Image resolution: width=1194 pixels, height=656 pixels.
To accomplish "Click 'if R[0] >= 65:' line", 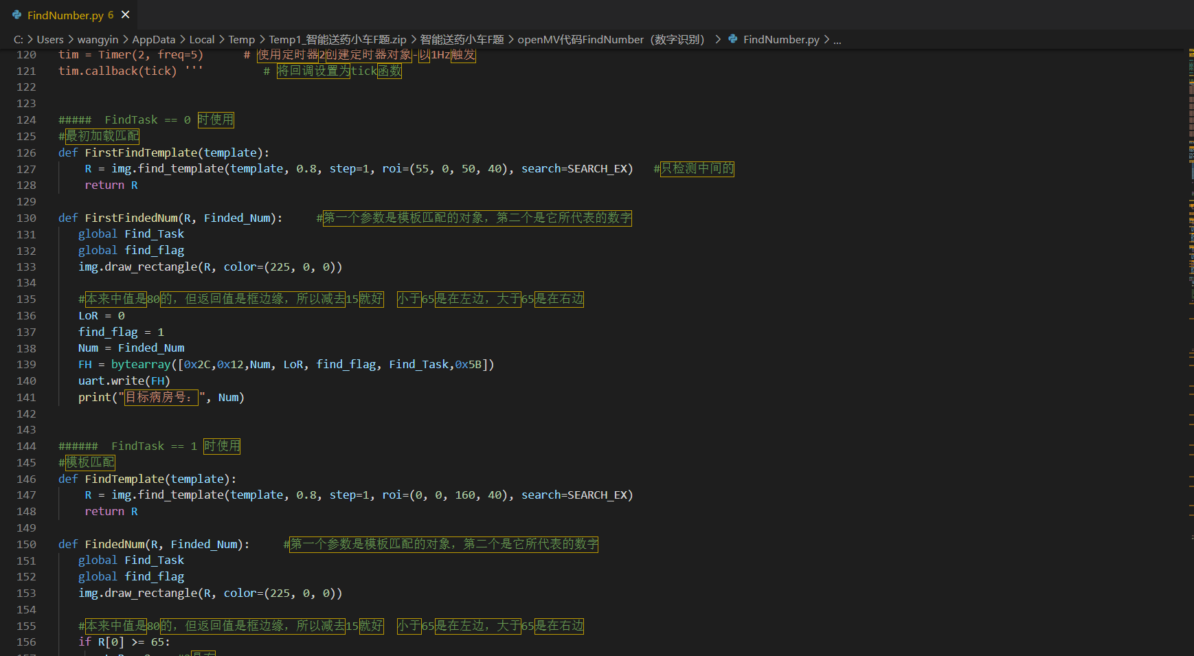I will tap(124, 642).
